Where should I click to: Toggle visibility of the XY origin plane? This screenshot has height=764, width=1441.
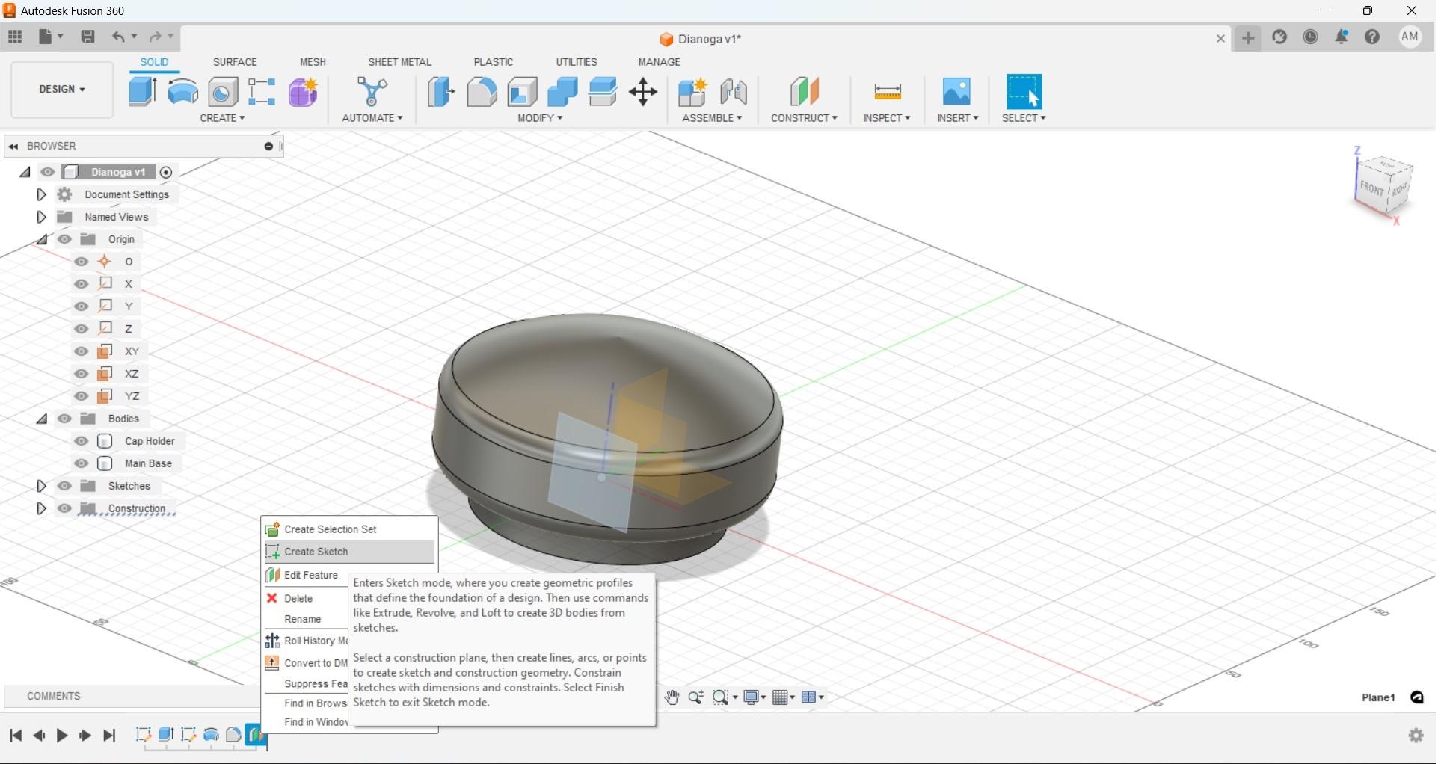[x=82, y=351]
